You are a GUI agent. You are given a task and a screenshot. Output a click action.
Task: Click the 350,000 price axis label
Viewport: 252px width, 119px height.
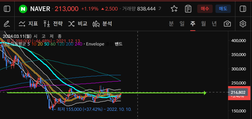click(x=238, y=55)
